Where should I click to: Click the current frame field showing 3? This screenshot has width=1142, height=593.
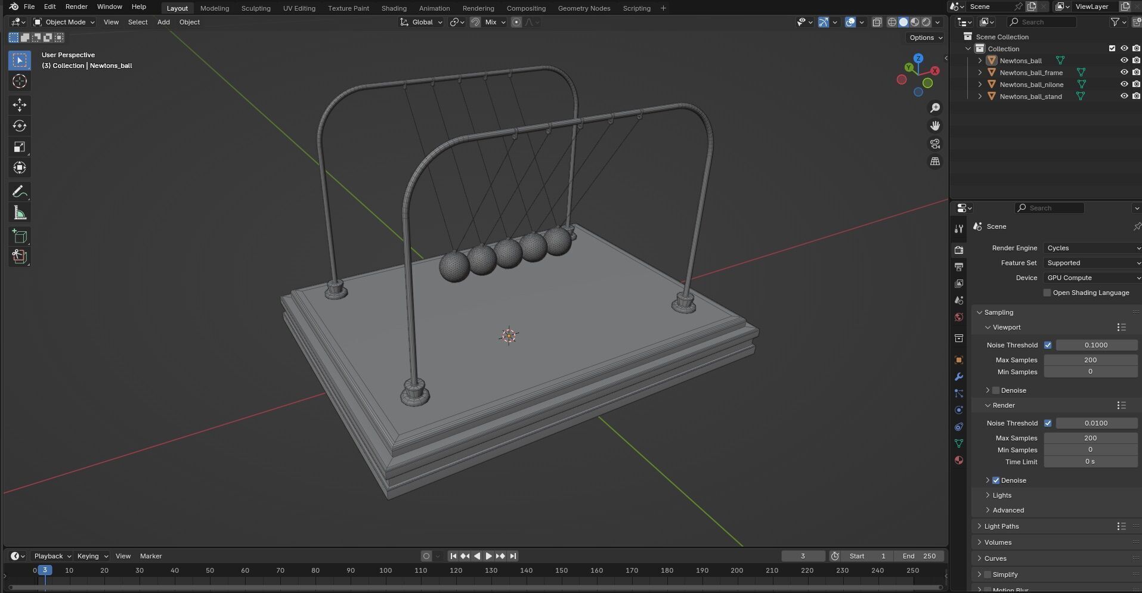[803, 556]
